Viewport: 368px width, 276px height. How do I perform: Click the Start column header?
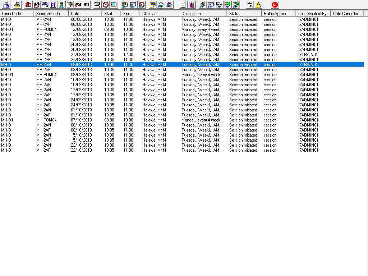[x=111, y=14]
